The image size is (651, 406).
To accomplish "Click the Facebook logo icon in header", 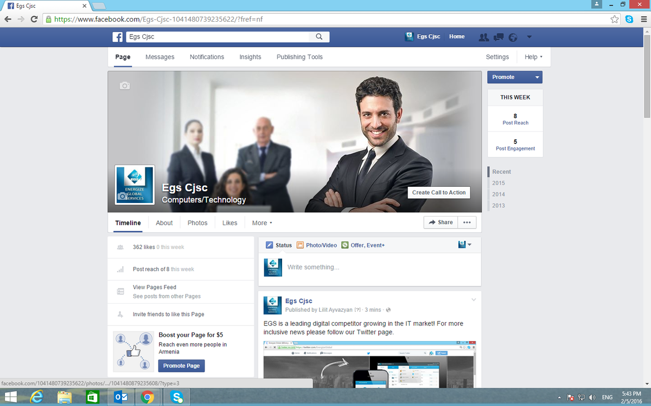I will pyautogui.click(x=118, y=37).
